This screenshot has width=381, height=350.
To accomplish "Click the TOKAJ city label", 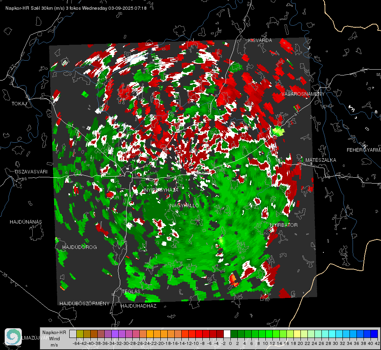I will click(x=19, y=104).
